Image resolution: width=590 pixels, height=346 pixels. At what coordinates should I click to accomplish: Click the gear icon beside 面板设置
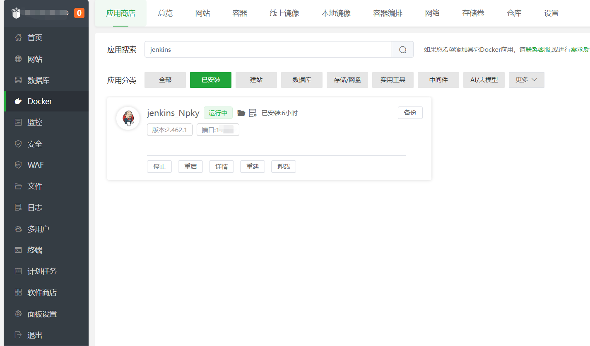pyautogui.click(x=18, y=314)
